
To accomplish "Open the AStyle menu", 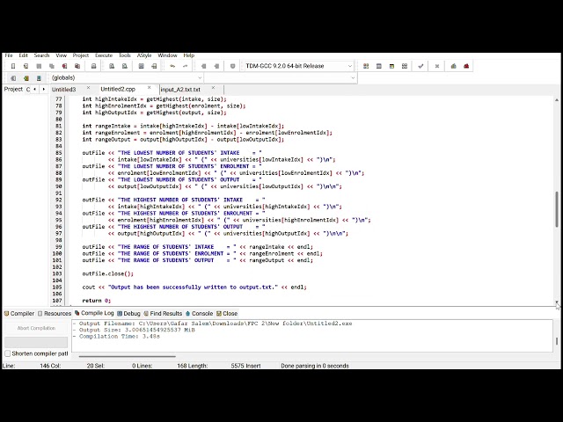I will (144, 55).
